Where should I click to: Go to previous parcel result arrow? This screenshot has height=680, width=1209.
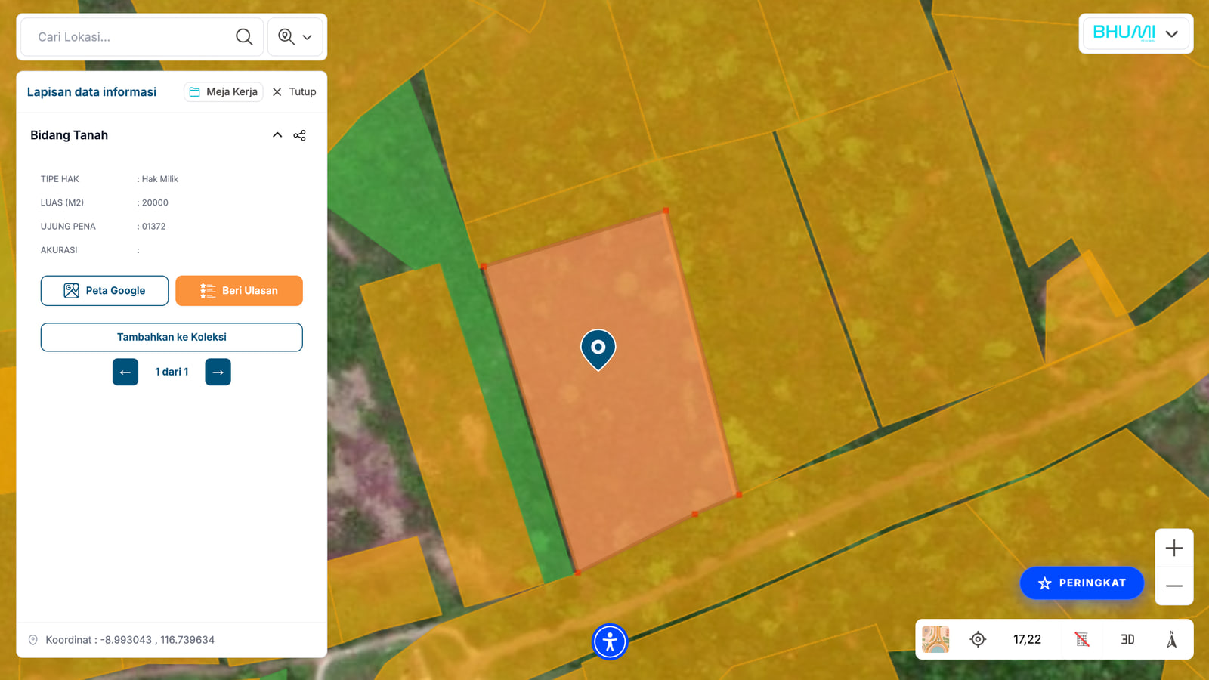125,372
